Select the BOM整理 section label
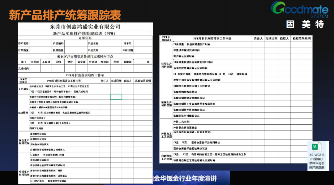 (x=24, y=113)
